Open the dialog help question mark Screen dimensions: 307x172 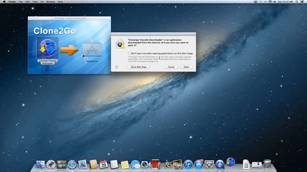coord(116,67)
